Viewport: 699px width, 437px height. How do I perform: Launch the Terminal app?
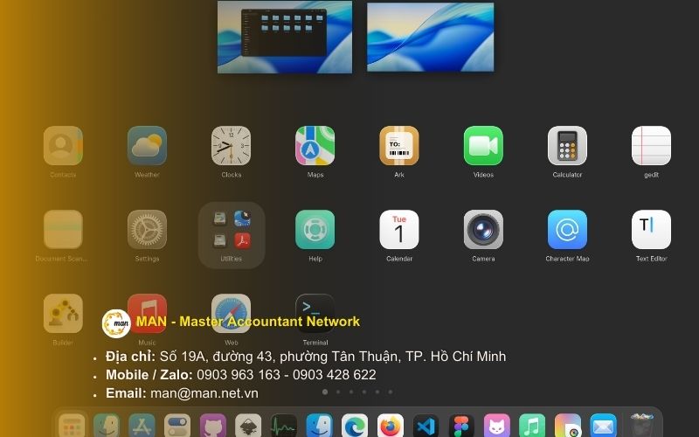[x=315, y=312]
